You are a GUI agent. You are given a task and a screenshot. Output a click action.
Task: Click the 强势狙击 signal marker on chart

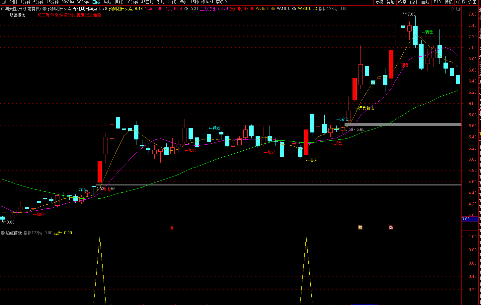366,108
